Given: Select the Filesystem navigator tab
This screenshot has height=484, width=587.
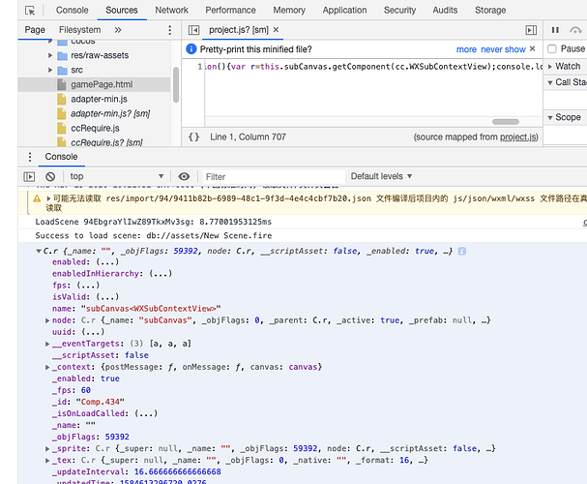Looking at the screenshot, I should [x=79, y=30].
